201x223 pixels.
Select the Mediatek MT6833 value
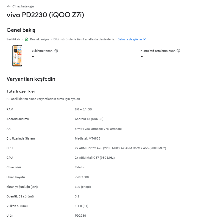(88, 138)
